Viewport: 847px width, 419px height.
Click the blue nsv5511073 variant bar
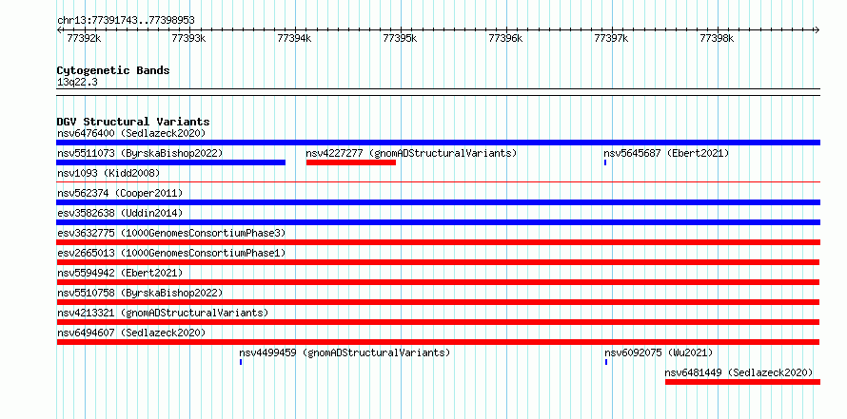point(170,162)
